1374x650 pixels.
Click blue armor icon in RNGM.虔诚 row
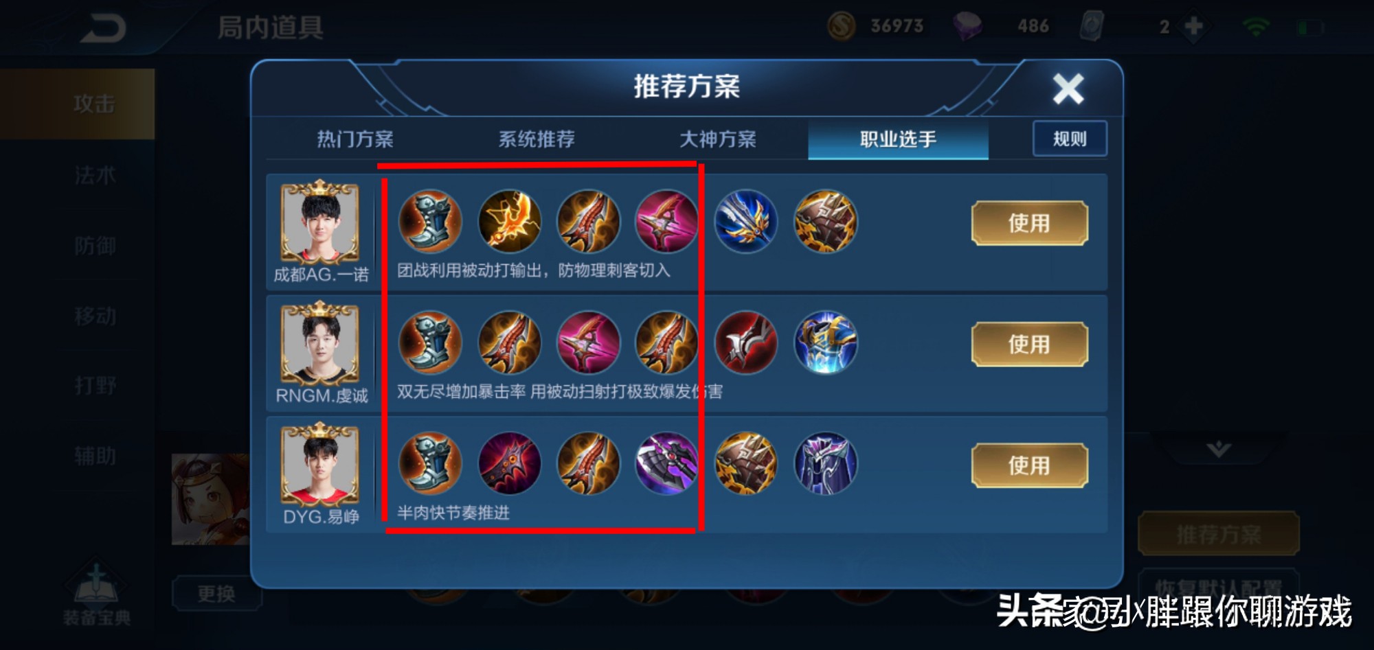[825, 343]
